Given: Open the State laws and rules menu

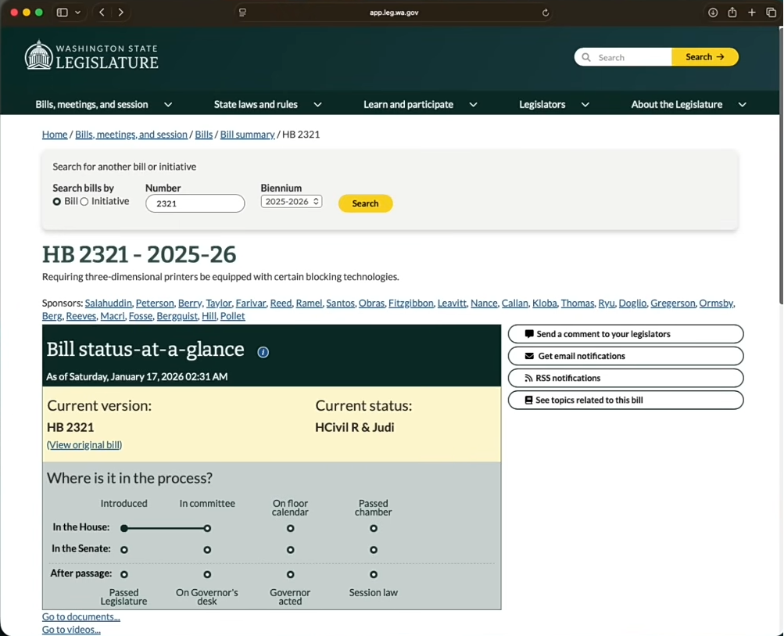Looking at the screenshot, I should click(x=256, y=105).
